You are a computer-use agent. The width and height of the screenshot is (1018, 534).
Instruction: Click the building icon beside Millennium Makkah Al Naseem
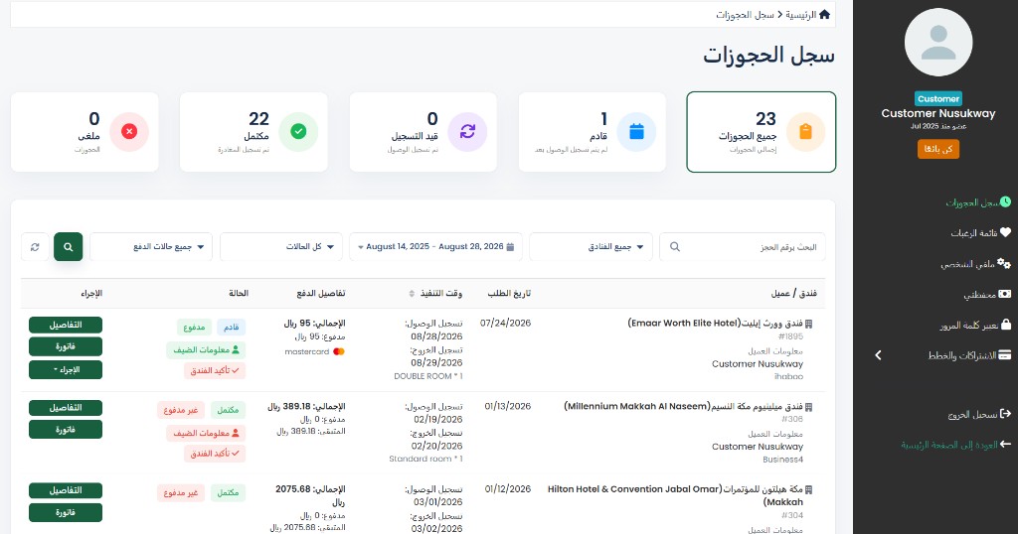pyautogui.click(x=808, y=407)
